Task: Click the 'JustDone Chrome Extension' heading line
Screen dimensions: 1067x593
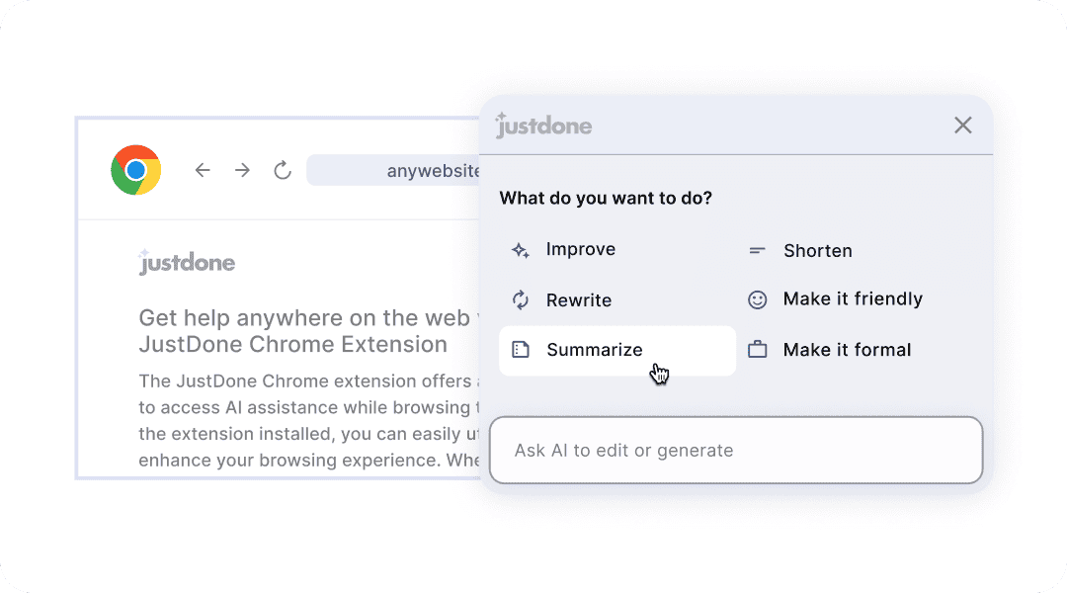Action: (x=293, y=345)
